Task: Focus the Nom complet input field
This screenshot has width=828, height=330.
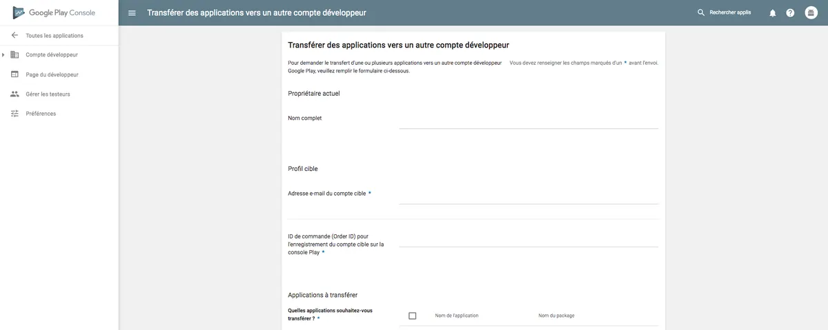Action: (529, 120)
